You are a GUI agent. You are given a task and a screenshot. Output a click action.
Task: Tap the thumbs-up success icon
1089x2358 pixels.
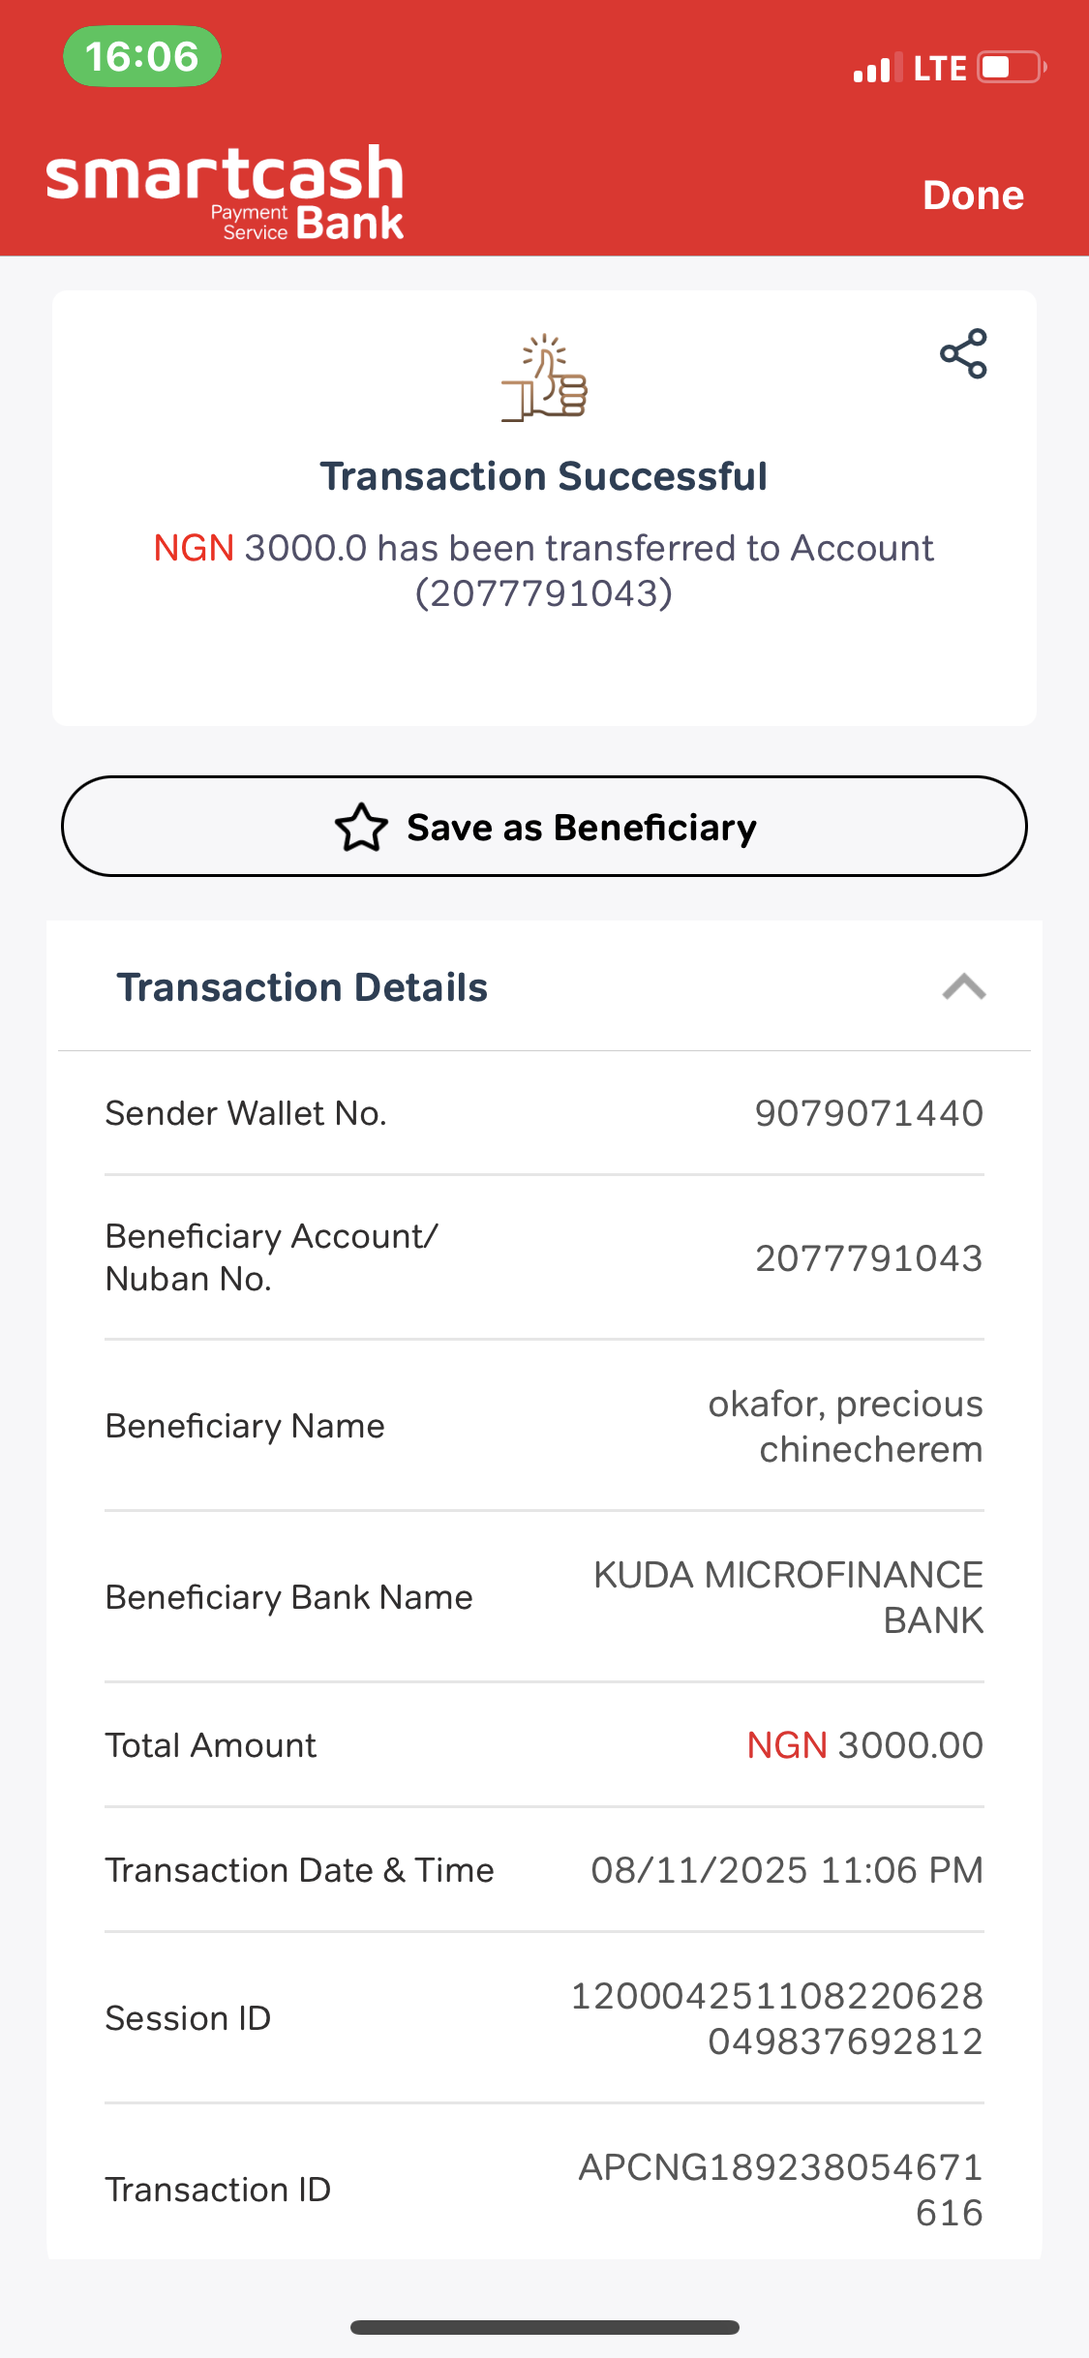[x=545, y=378]
